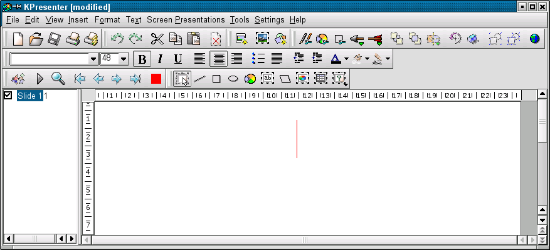Delete object using the red X page icon

tap(215, 39)
